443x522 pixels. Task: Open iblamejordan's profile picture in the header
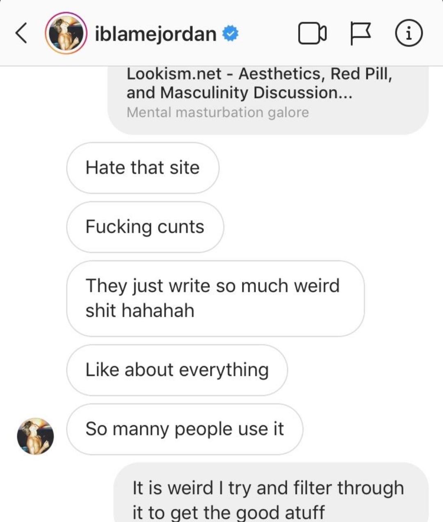click(x=66, y=33)
